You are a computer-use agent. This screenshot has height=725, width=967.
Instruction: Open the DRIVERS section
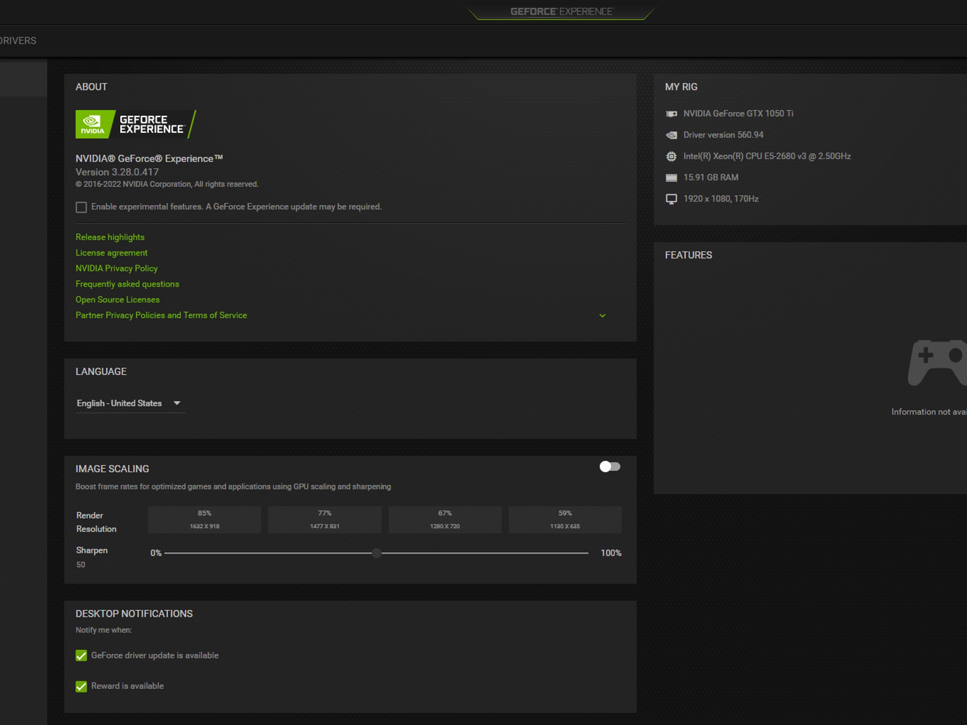18,40
